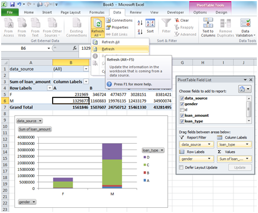Open Sum of loan field in Values area

235,159
